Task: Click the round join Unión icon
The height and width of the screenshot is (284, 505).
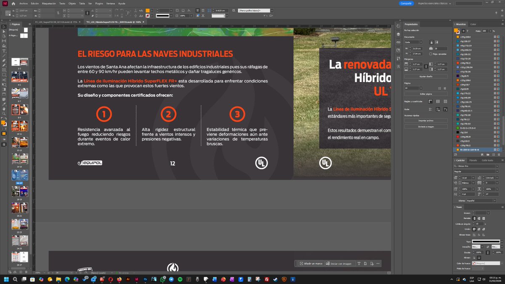Action: [x=478, y=229]
